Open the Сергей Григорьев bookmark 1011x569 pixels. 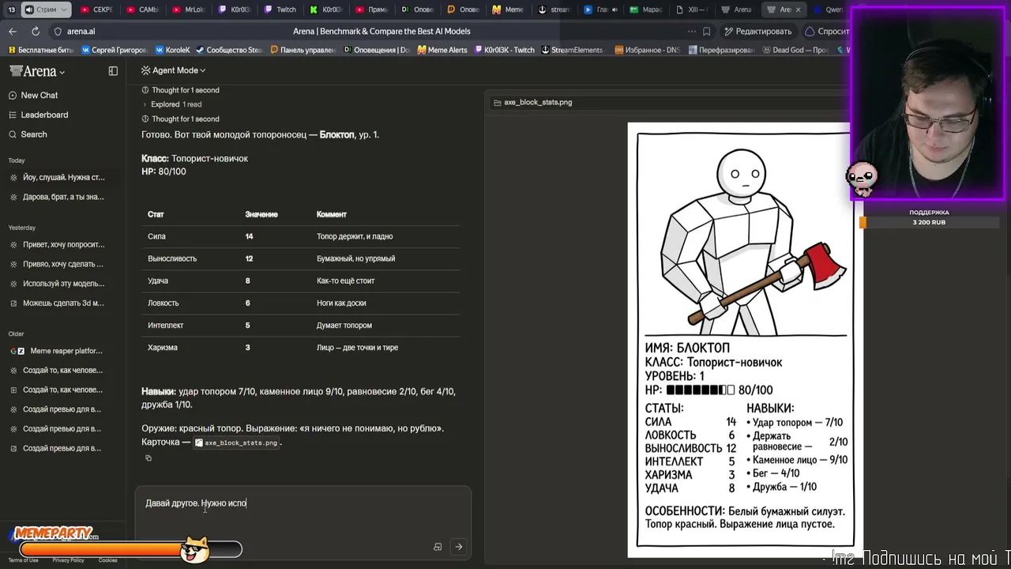coord(114,50)
